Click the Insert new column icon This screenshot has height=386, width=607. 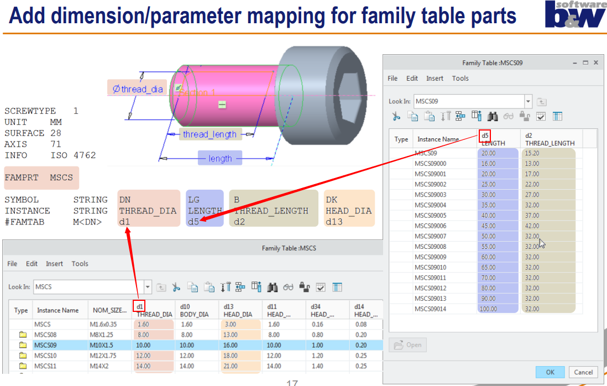coord(477,116)
